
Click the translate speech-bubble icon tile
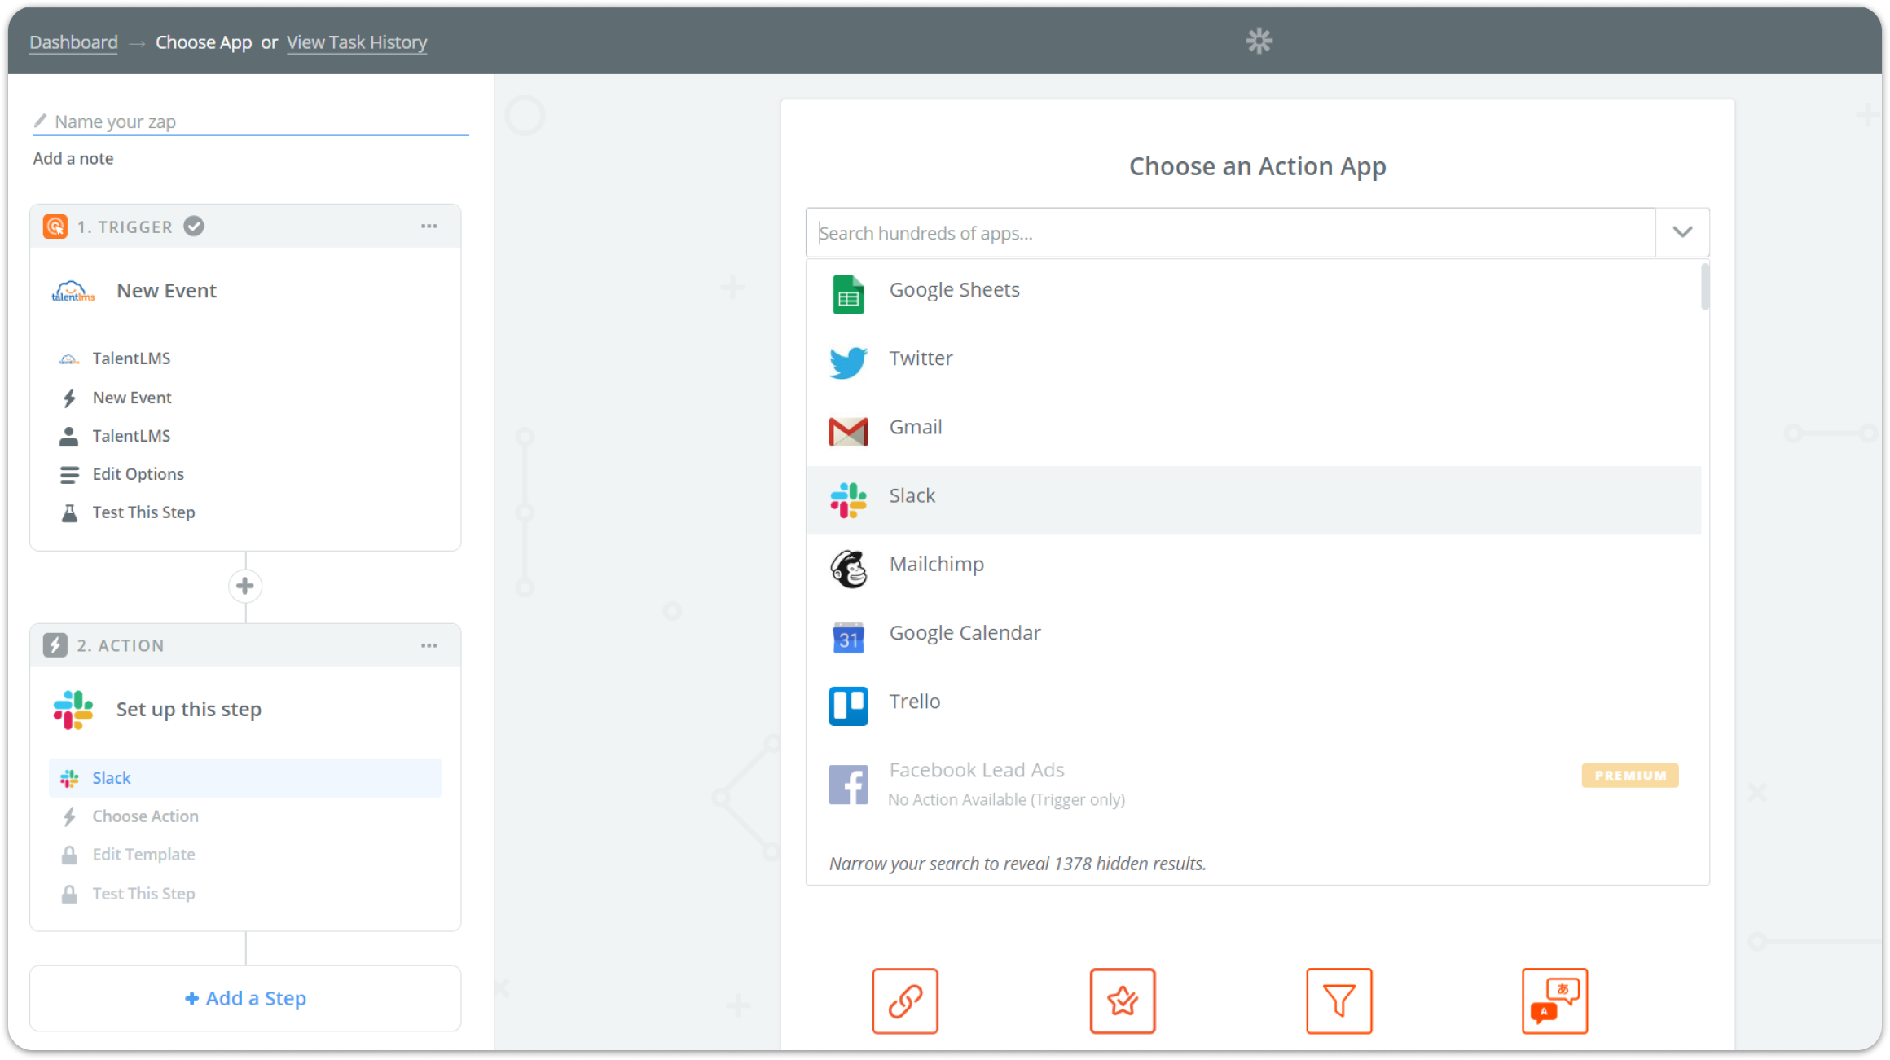tap(1554, 1001)
